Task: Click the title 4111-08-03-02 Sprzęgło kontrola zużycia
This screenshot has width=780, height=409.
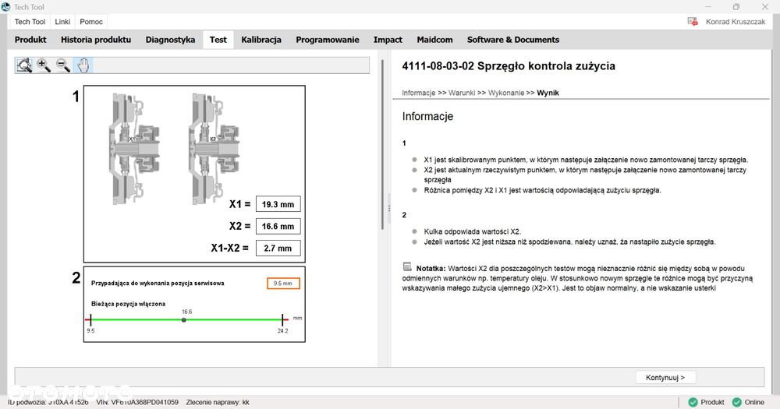Action: [509, 66]
